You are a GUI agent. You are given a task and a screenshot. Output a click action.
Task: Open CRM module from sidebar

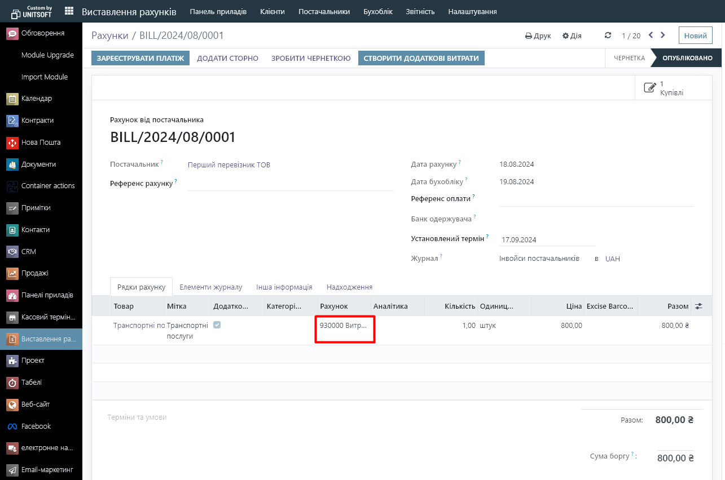(x=12, y=252)
